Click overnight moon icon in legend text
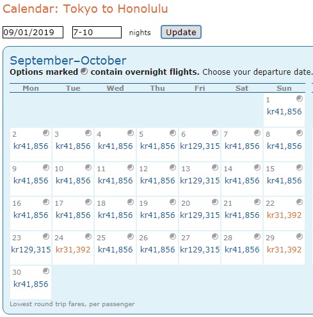Screen dimensions: 313x317 [84, 72]
